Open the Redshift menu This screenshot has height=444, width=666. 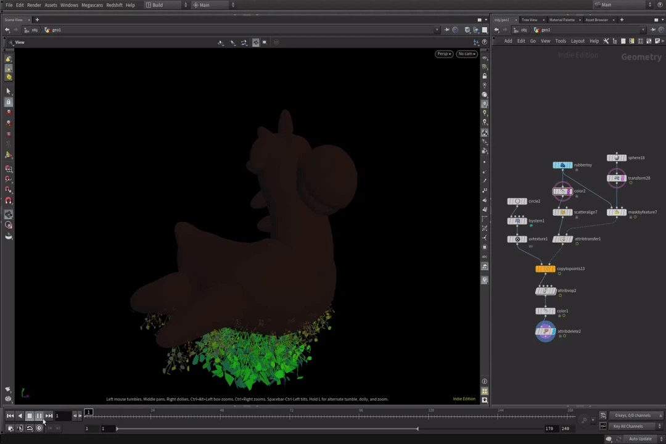114,5
